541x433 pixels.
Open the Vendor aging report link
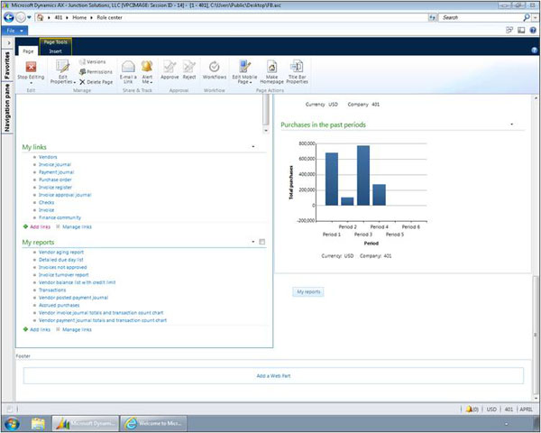coord(63,253)
